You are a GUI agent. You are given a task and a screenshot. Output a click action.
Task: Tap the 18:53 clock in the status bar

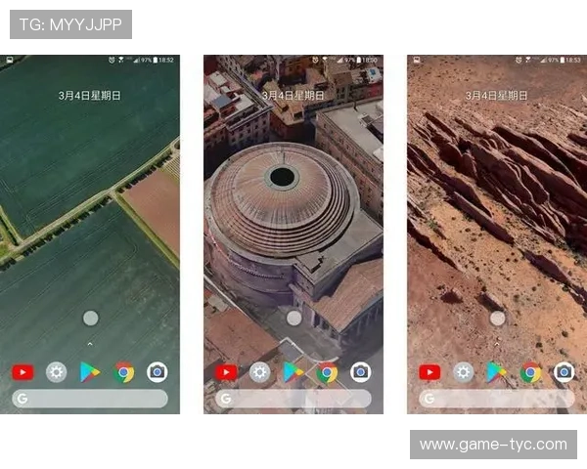[573, 60]
